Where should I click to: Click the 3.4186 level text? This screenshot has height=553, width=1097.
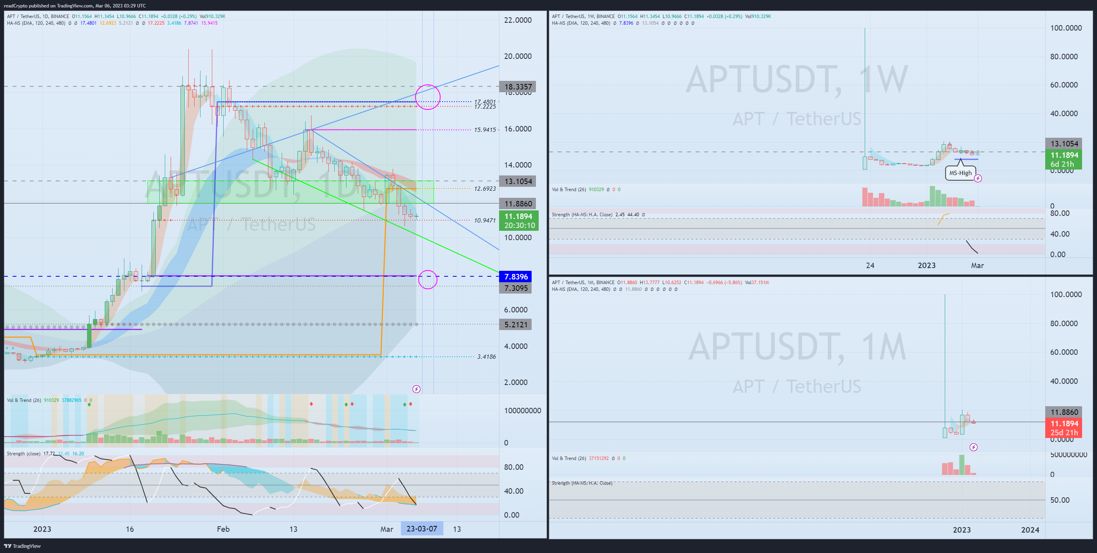[487, 357]
